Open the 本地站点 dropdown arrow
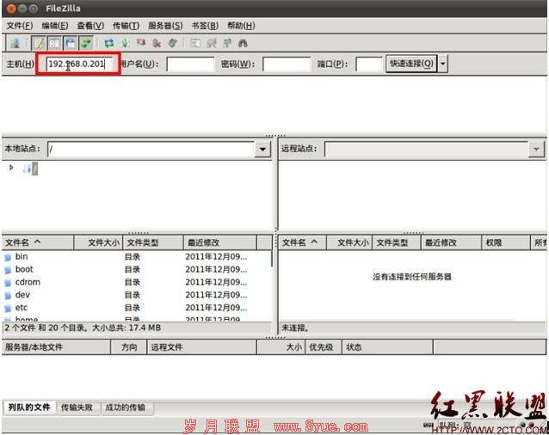The image size is (549, 435). coord(262,150)
